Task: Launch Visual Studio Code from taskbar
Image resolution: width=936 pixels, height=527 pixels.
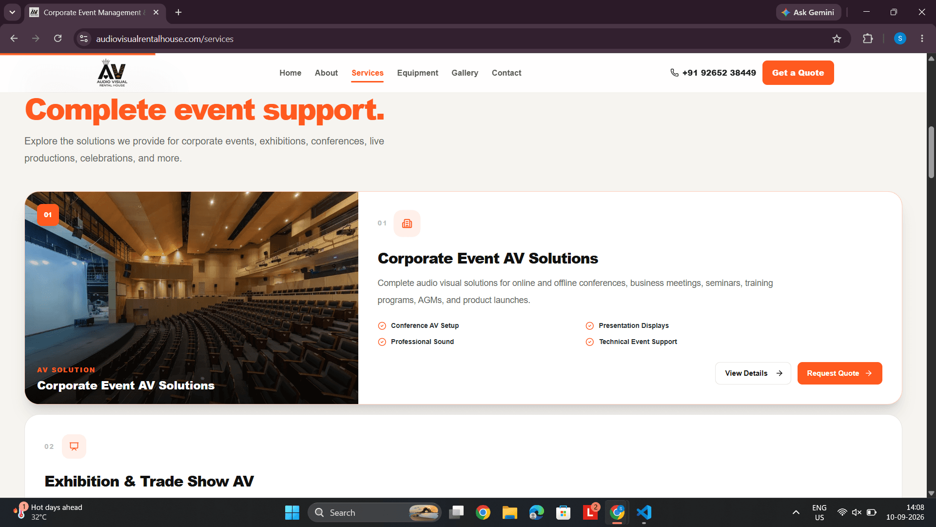Action: click(644, 512)
